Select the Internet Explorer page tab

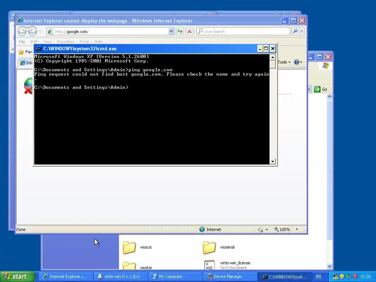coord(26,63)
